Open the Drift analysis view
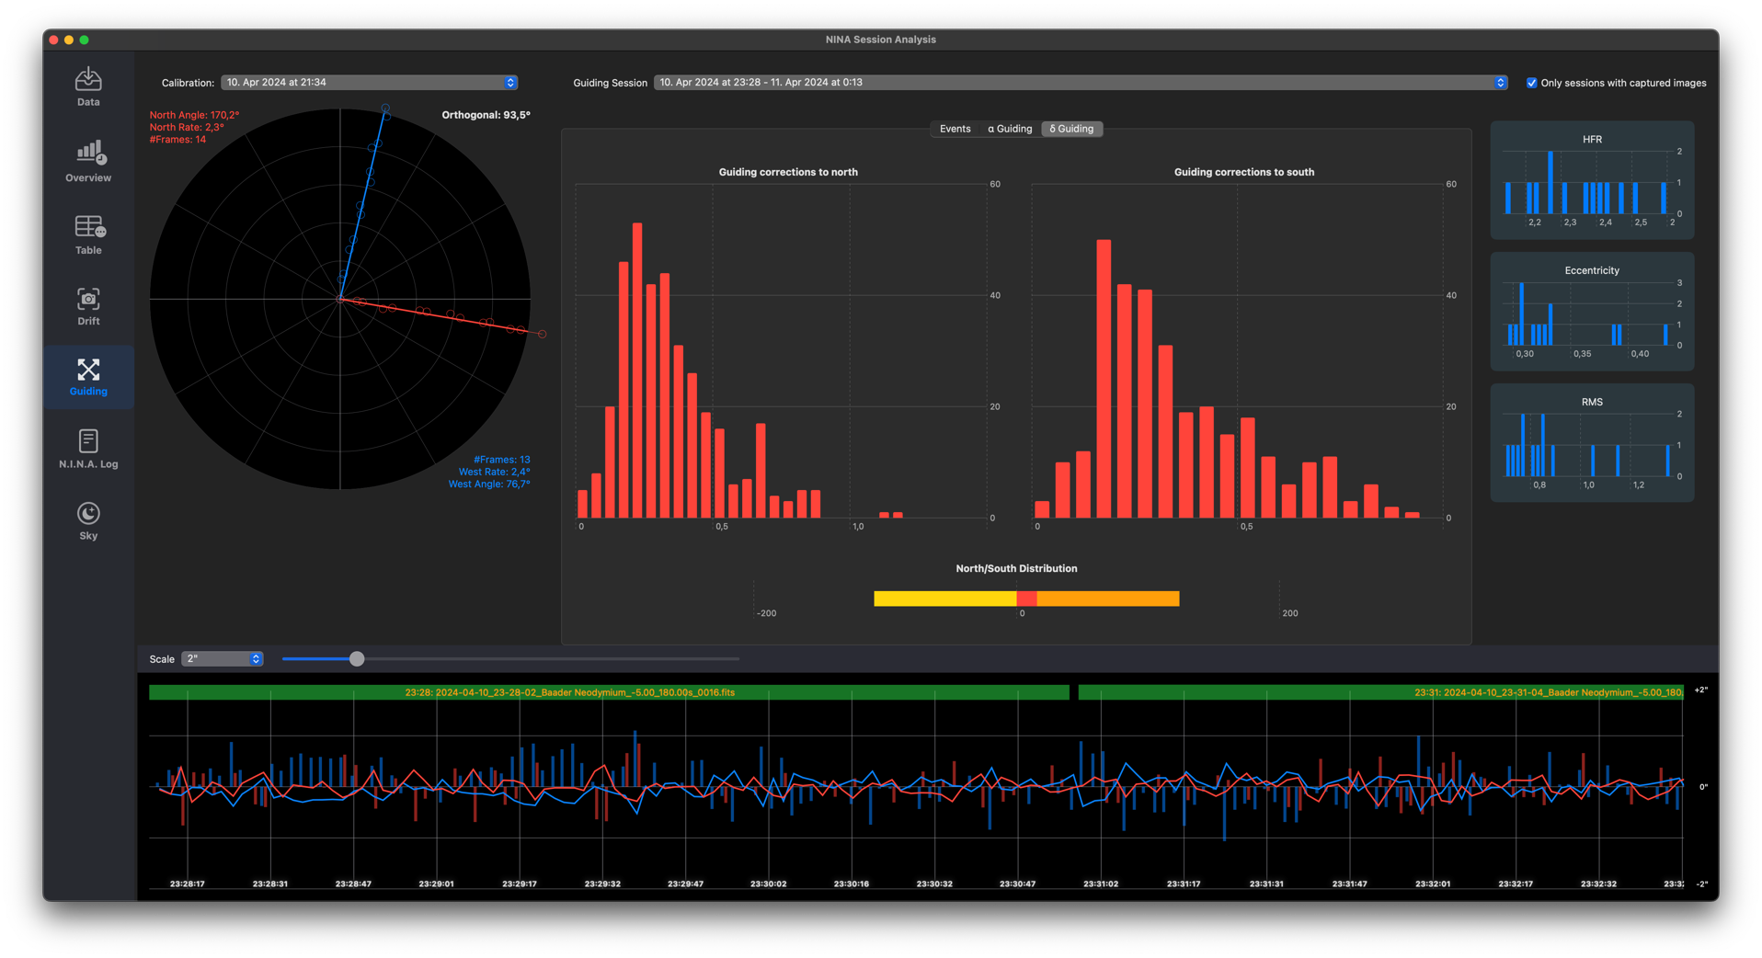The image size is (1762, 958). [x=88, y=306]
